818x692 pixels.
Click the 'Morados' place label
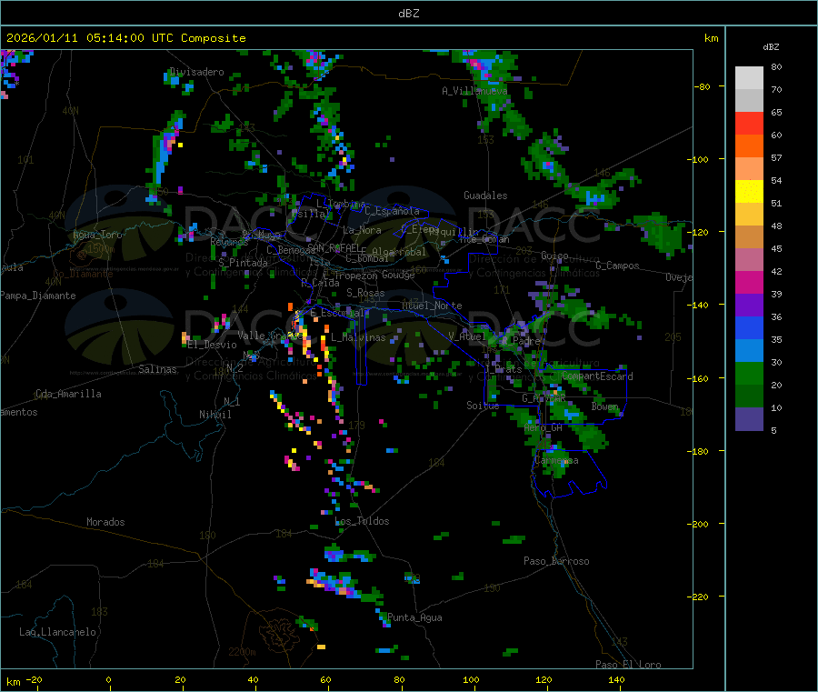(x=105, y=522)
